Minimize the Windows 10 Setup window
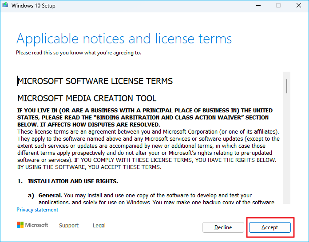309x242 pixels. point(258,5)
